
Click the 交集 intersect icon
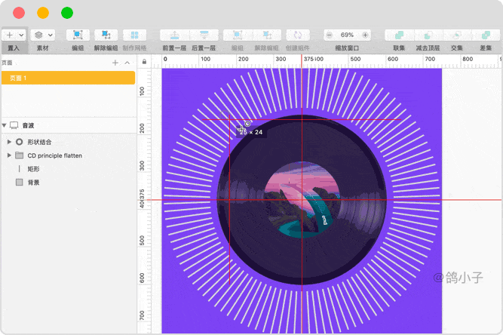[x=457, y=35]
